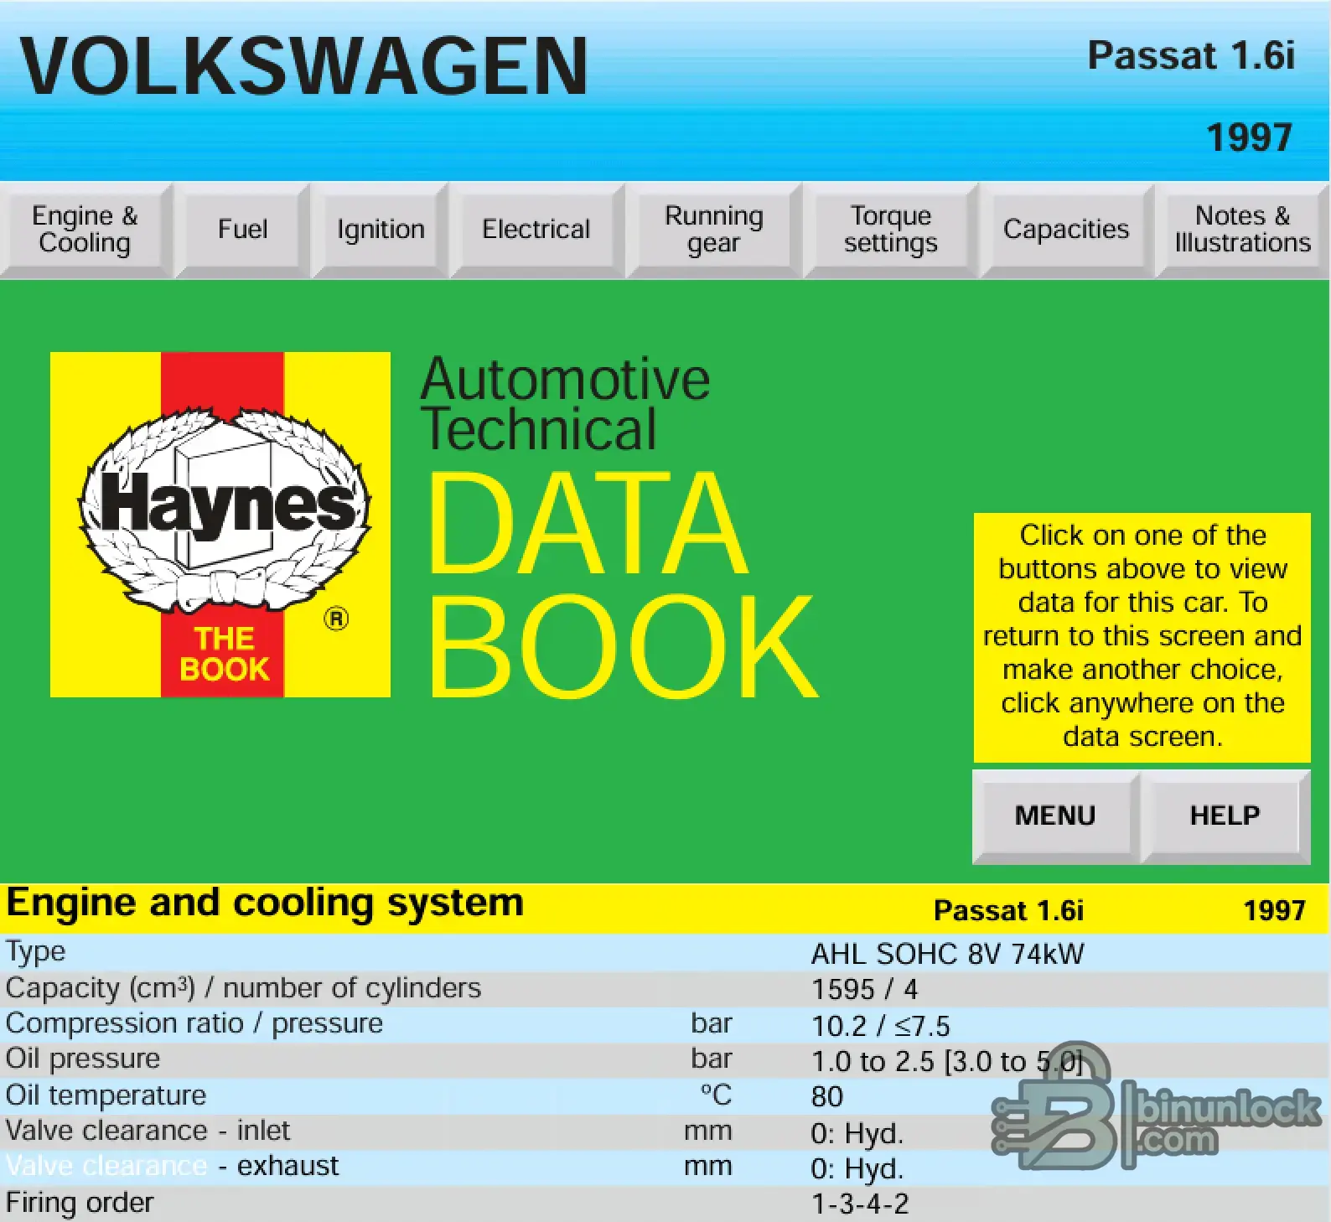Image resolution: width=1331 pixels, height=1222 pixels.
Task: Select 'Valve clearance - exhaust' label
Action: tap(172, 1166)
